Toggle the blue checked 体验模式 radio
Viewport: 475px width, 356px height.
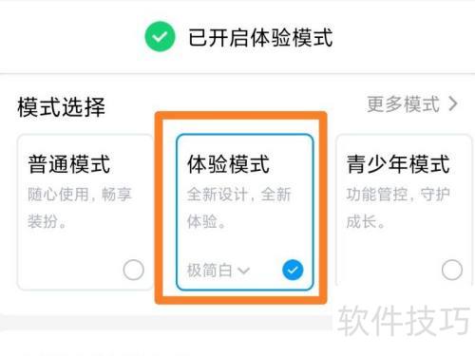click(x=293, y=270)
